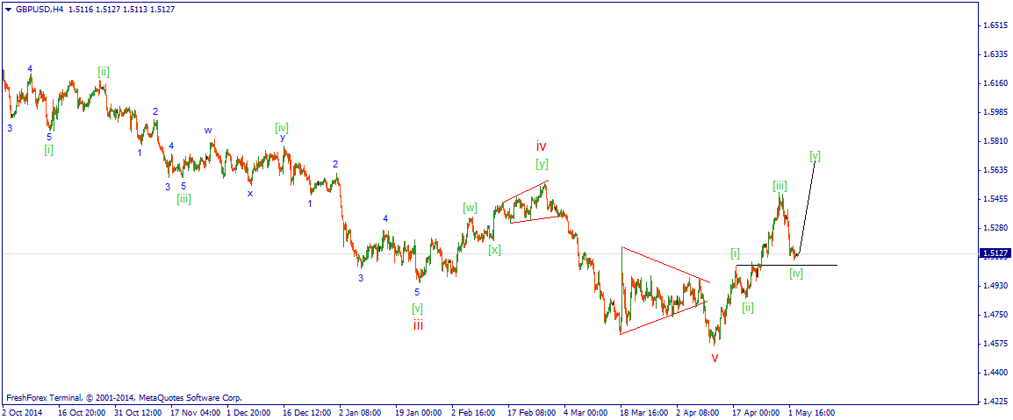This screenshot has width=1013, height=420.
Task: Click the 4 Mar 00:00 time label
Action: (586, 411)
